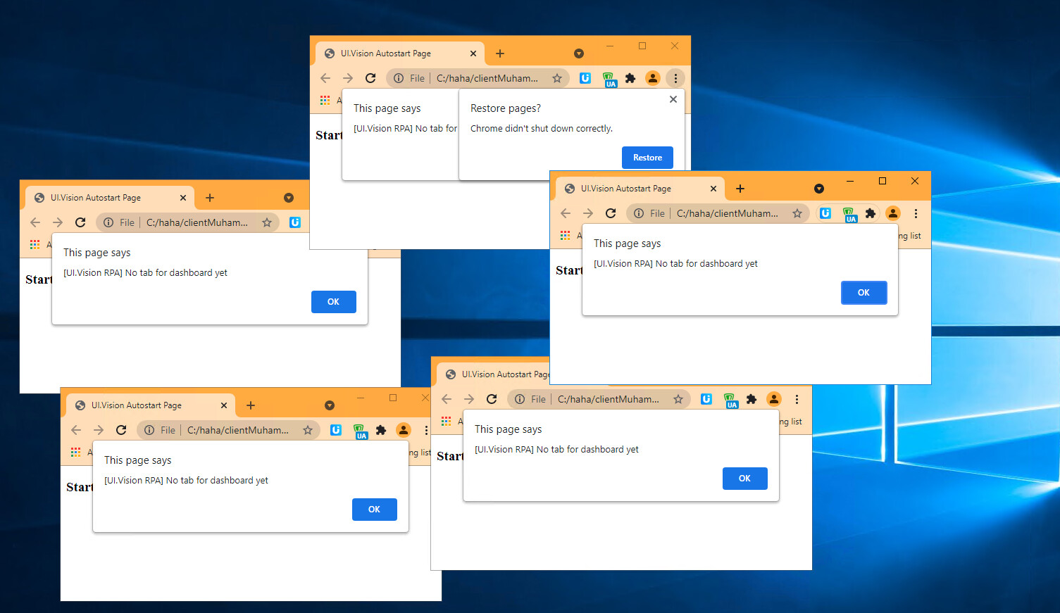The image size is (1060, 613).
Task: Open UA switcher extension in Restore pages window
Action: (609, 79)
